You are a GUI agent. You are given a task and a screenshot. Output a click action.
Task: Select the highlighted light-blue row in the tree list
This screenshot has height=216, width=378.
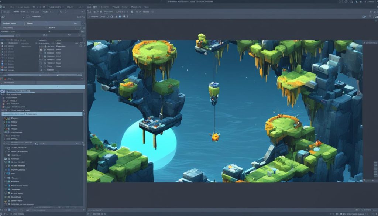click(x=42, y=114)
